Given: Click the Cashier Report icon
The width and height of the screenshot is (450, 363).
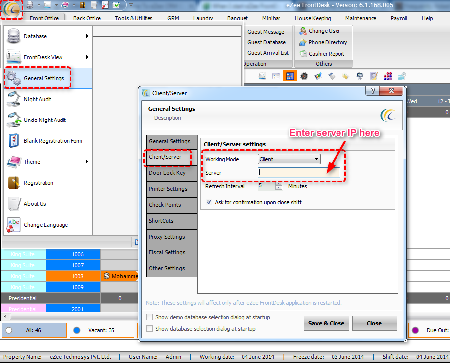Looking at the screenshot, I should [303, 54].
